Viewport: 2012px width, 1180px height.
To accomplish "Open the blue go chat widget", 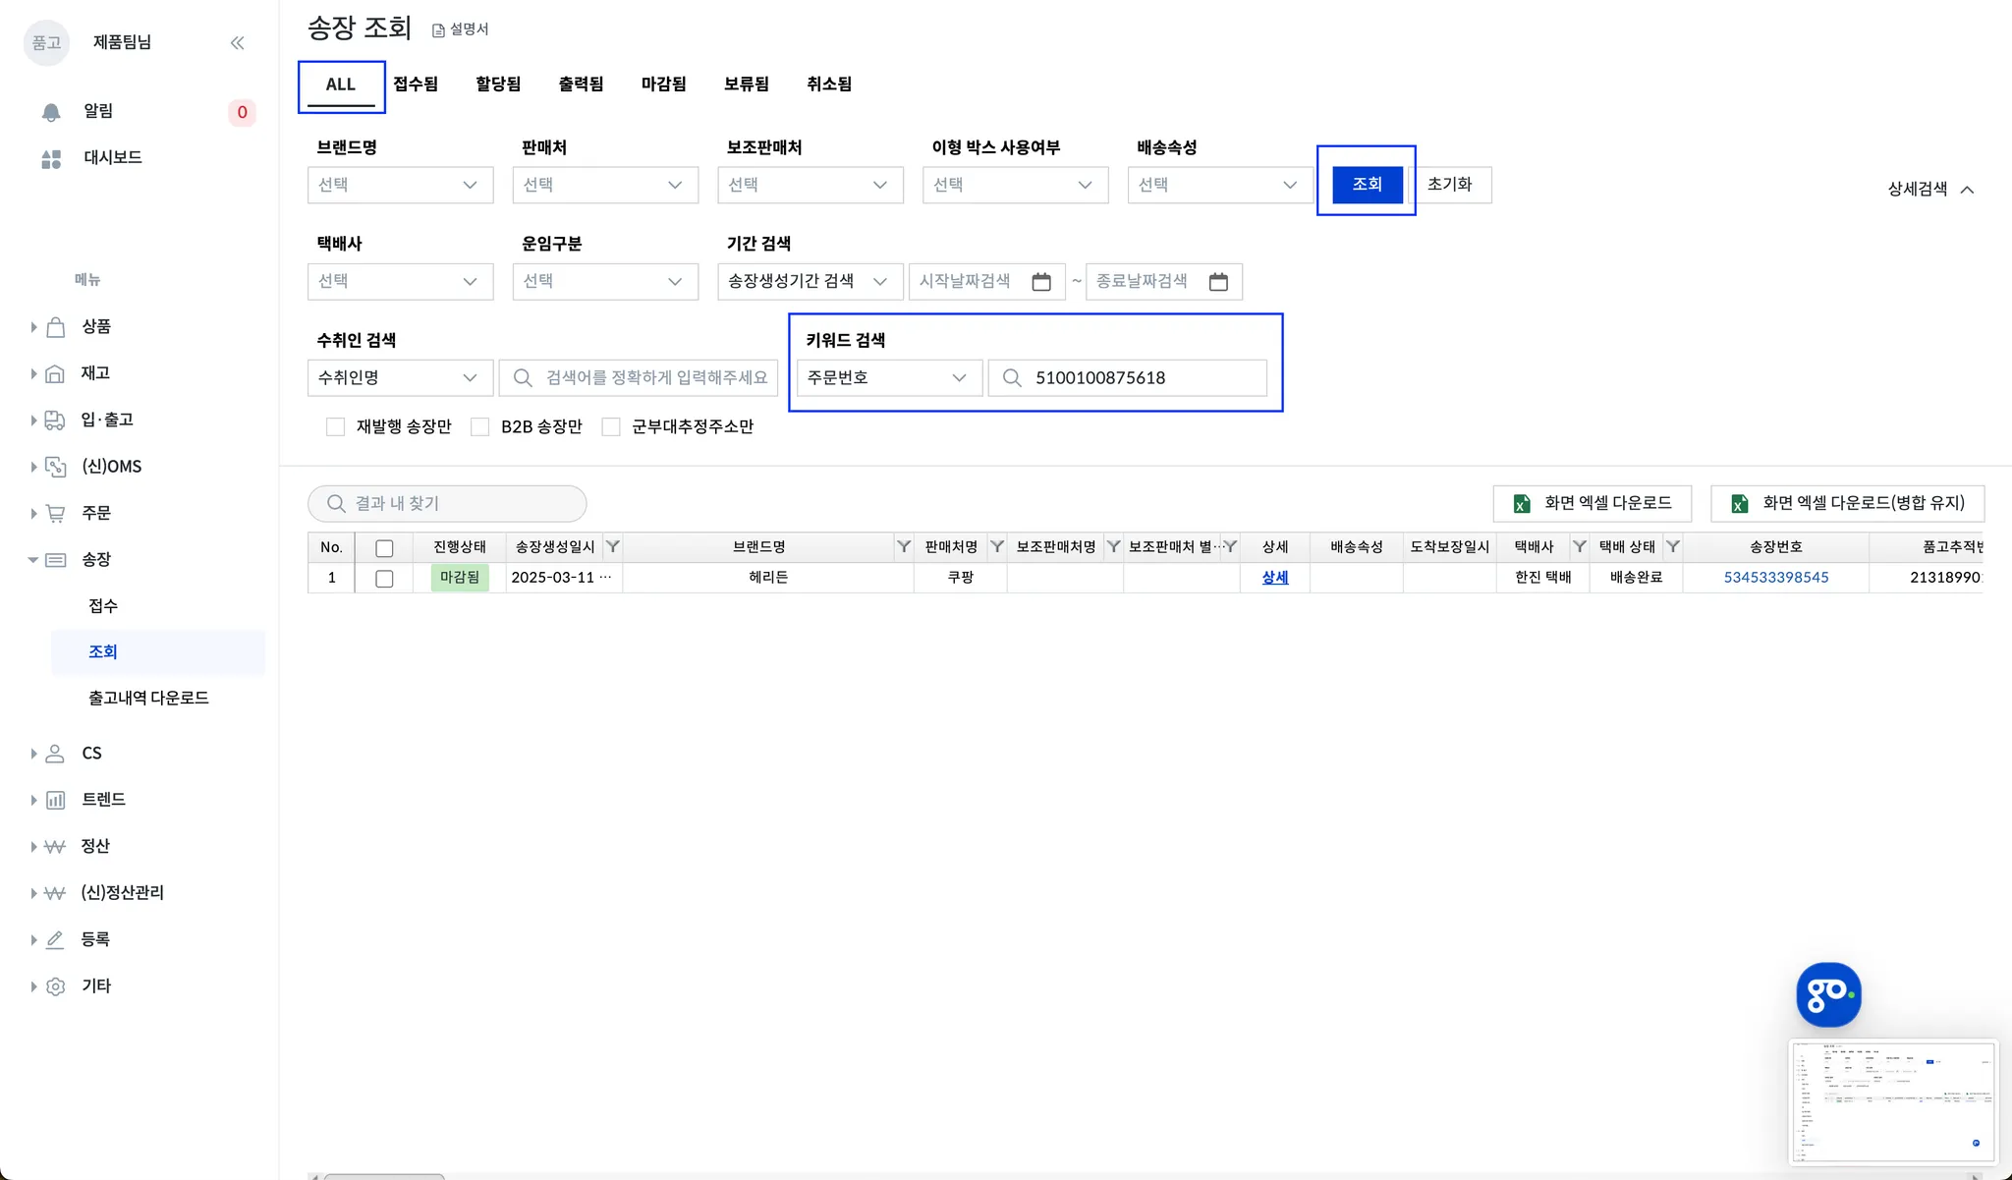I will (x=1827, y=994).
